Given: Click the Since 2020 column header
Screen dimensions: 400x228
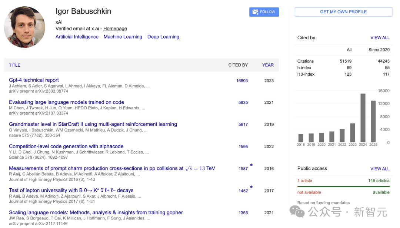Looking at the screenshot, I should coord(379,50).
